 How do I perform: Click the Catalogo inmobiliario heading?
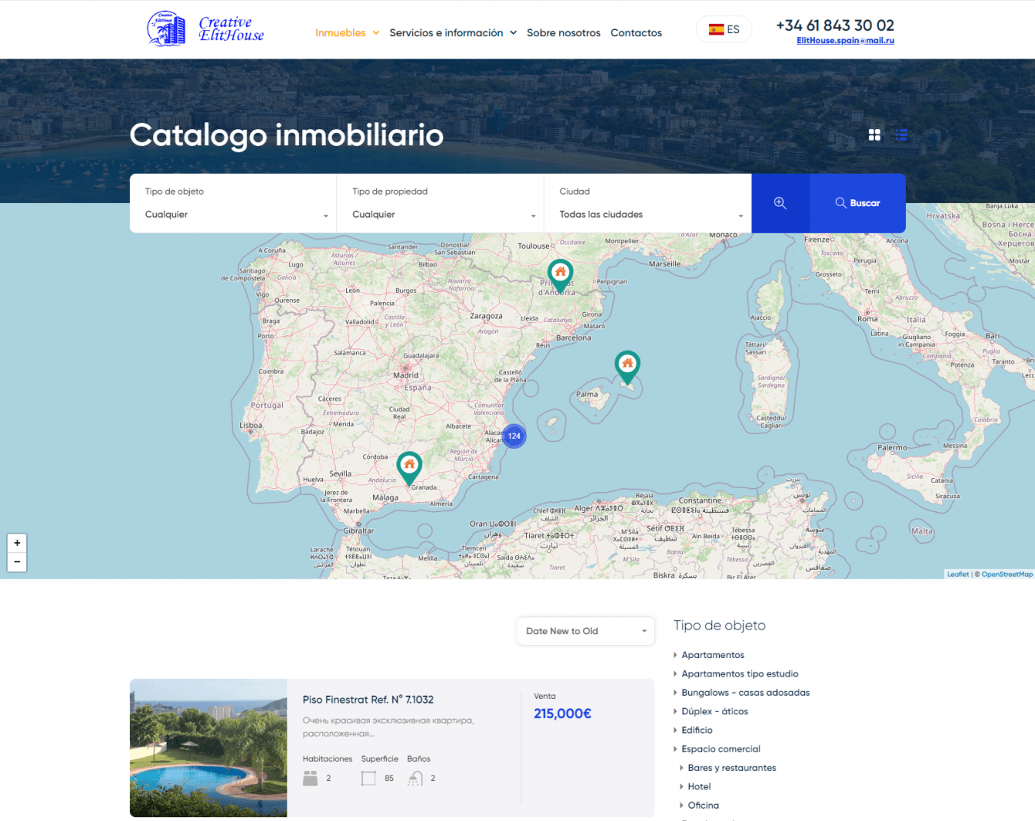[x=287, y=135]
